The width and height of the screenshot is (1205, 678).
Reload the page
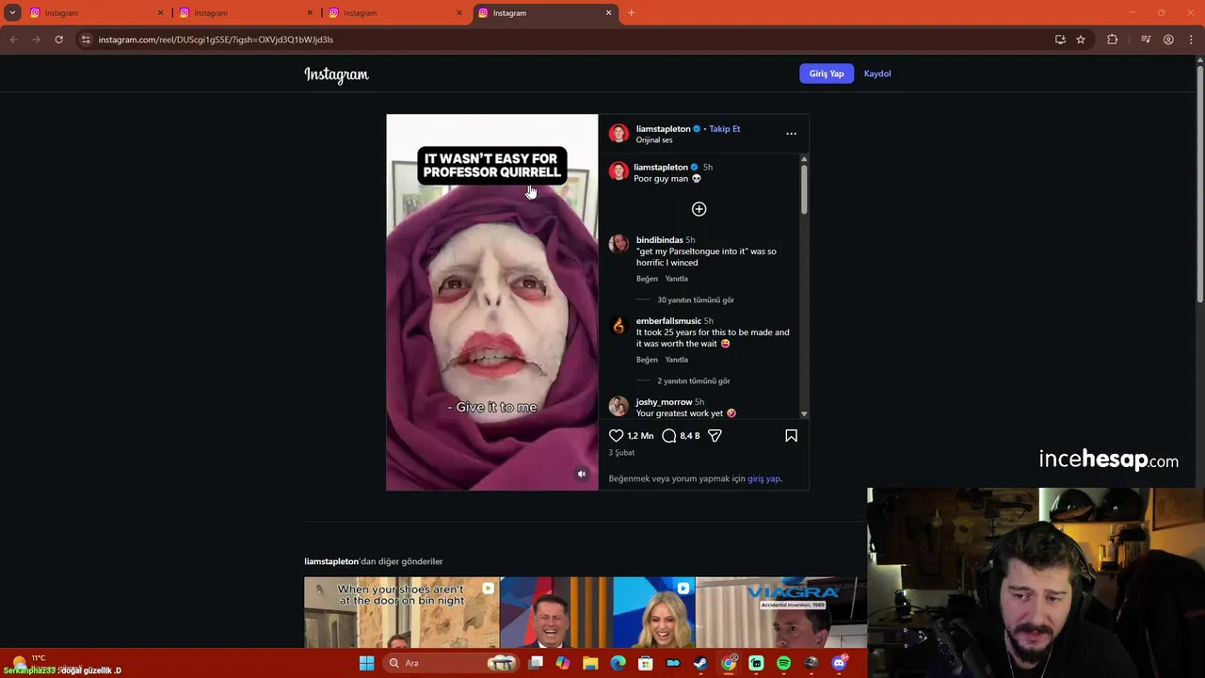pyautogui.click(x=58, y=40)
